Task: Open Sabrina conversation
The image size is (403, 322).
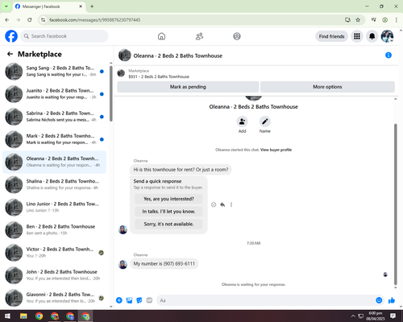Action: 54,117
